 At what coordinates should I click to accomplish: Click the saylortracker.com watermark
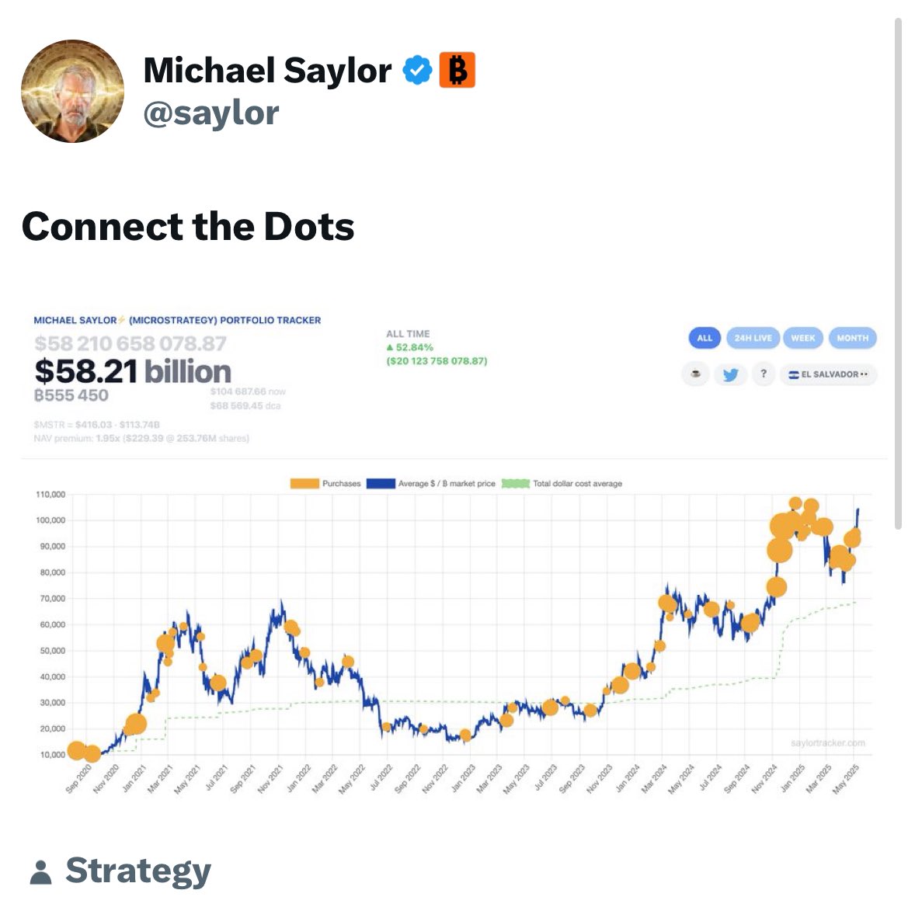(x=828, y=742)
